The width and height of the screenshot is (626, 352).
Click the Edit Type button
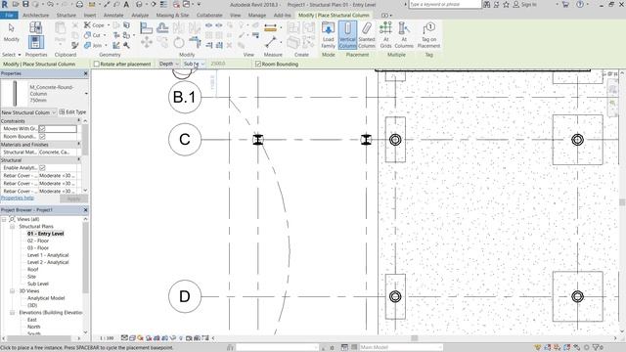coord(72,112)
